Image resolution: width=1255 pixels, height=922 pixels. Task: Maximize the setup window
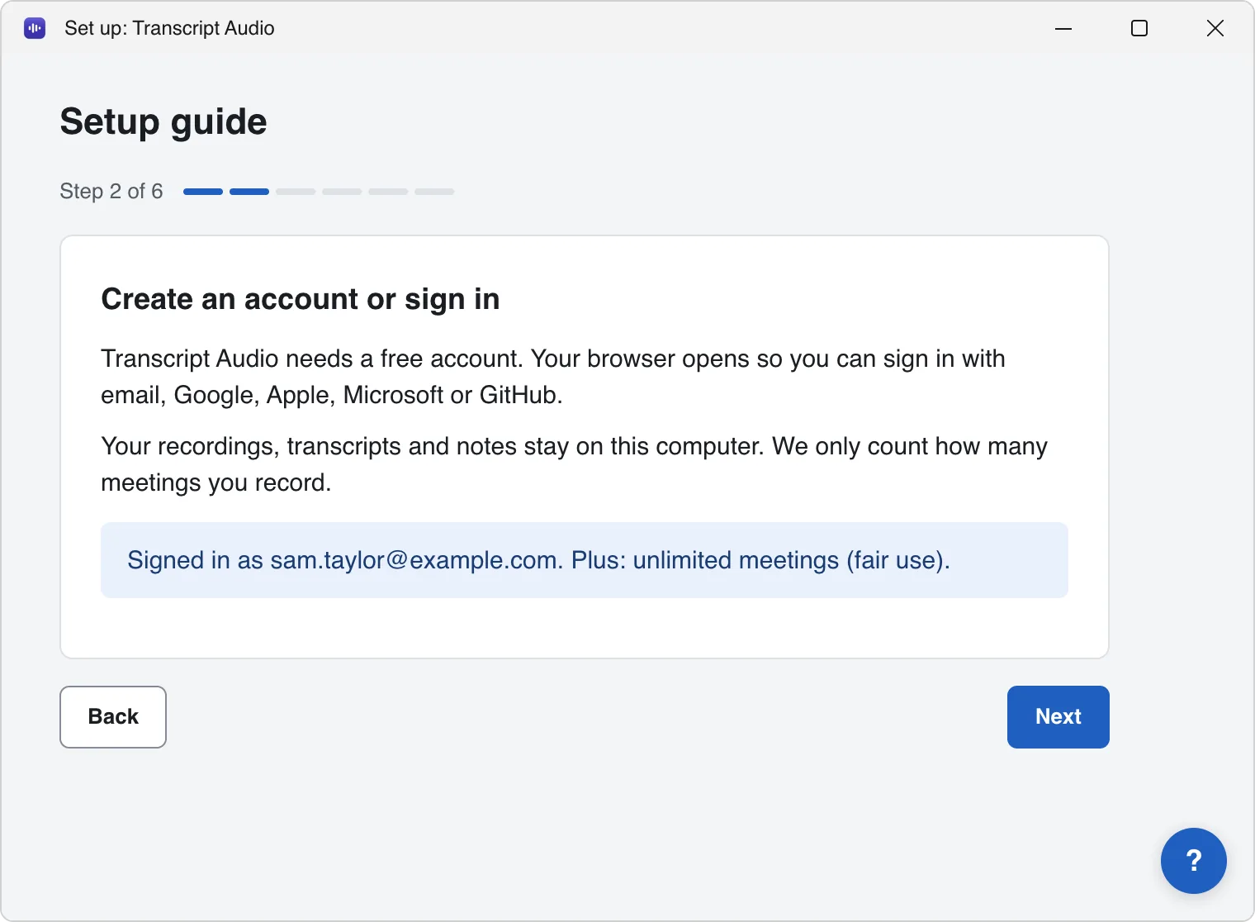(x=1139, y=28)
